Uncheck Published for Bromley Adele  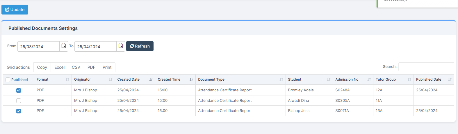[19, 90]
